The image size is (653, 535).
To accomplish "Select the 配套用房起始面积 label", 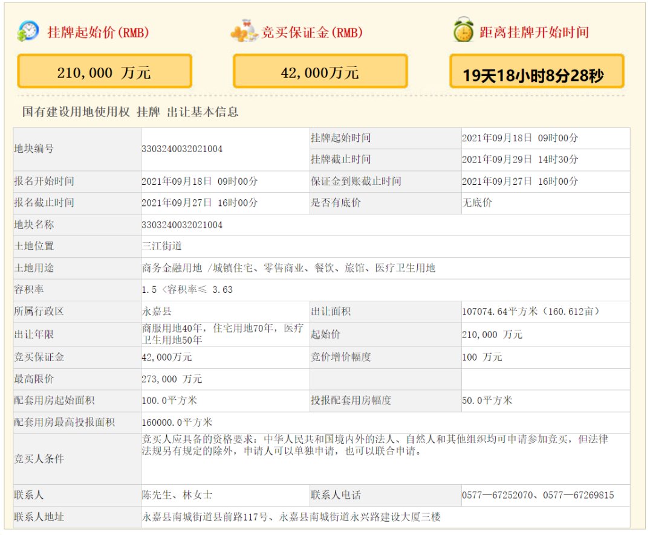I will click(x=54, y=400).
